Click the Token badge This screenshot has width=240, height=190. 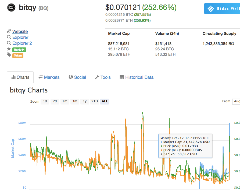point(18,55)
